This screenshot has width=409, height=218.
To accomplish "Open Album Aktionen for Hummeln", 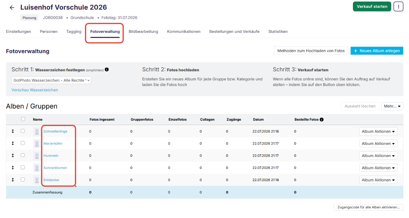I will point(378,156).
